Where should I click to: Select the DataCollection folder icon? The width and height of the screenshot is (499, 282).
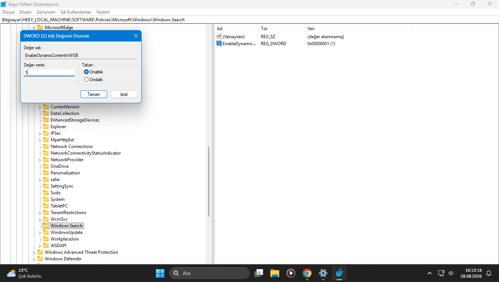[x=46, y=113]
